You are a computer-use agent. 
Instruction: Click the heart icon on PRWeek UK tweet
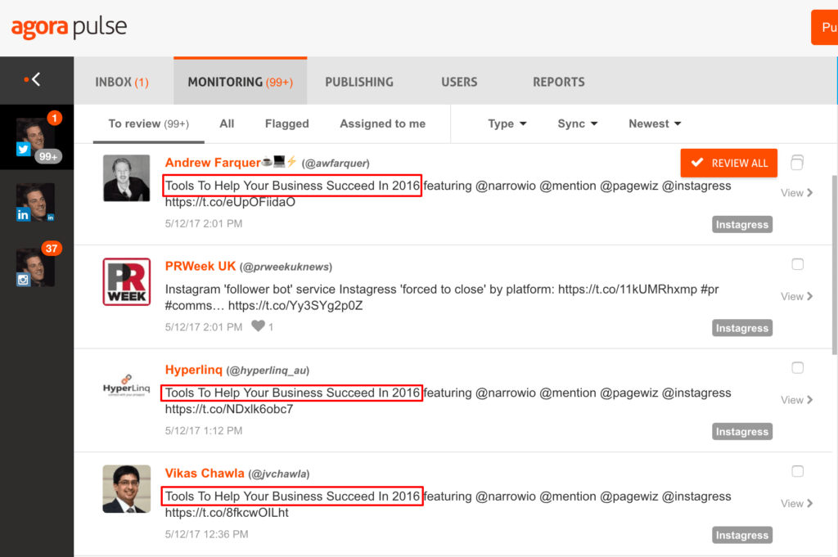point(258,326)
